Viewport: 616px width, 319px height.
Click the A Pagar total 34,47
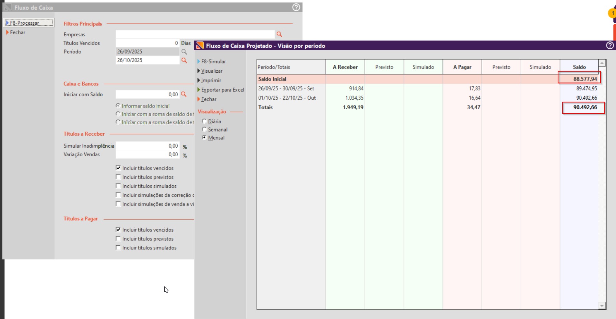pyautogui.click(x=474, y=107)
